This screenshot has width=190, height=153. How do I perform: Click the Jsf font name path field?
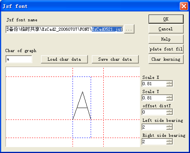(x=65, y=29)
